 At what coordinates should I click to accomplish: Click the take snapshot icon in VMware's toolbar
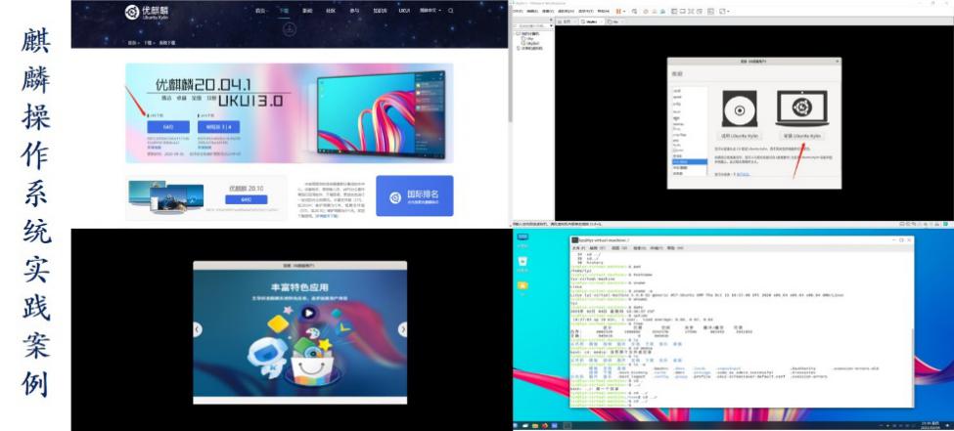646,11
